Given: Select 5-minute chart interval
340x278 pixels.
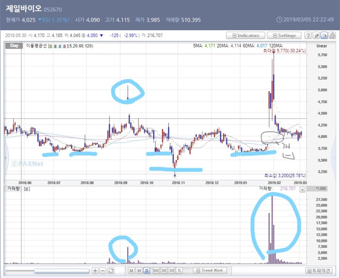Looking at the screenshot, I should 179,270.
